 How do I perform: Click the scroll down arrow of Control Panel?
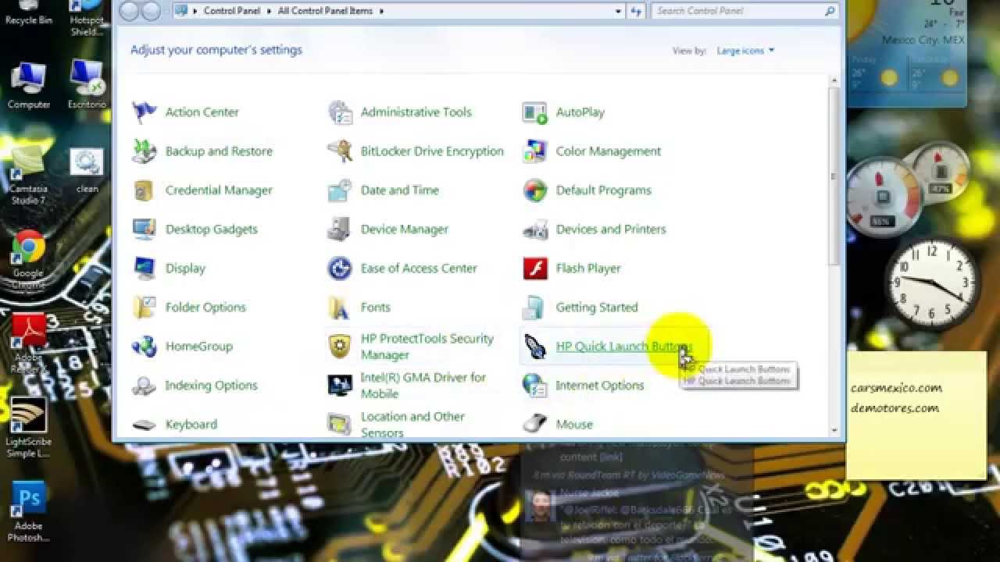pos(834,430)
